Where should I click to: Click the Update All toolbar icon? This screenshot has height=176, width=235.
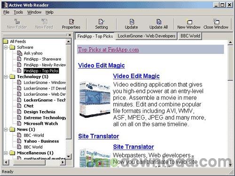tap(159, 22)
